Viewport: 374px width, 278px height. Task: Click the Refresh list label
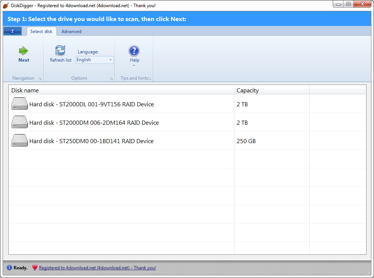pos(60,60)
